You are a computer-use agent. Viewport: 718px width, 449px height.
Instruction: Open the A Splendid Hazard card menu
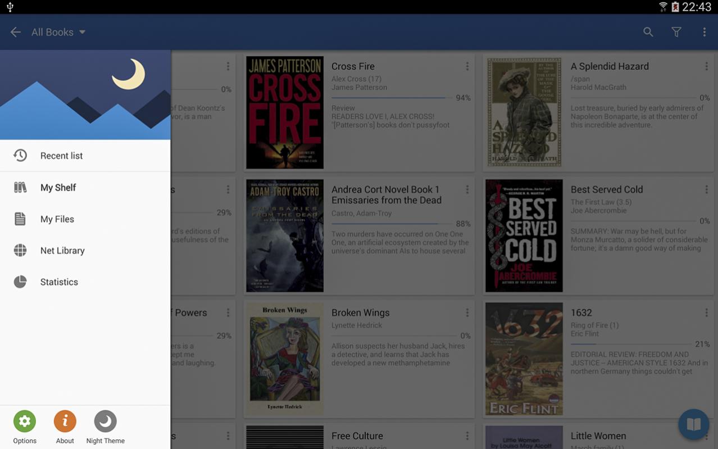pos(706,67)
